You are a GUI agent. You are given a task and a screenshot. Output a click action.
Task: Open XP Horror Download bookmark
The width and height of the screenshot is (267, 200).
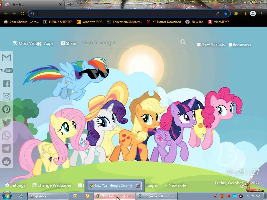click(x=164, y=22)
